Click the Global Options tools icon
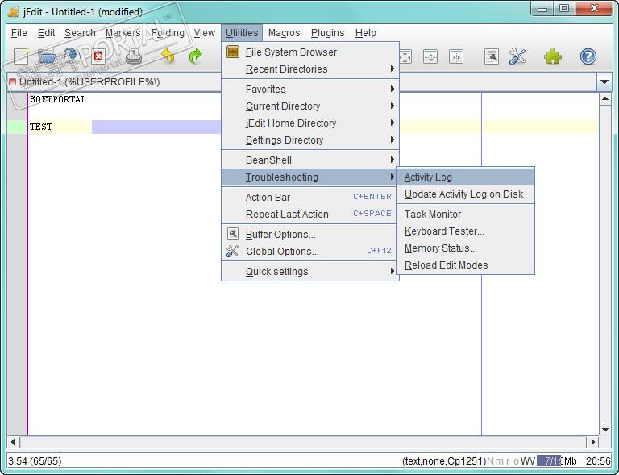 [517, 56]
